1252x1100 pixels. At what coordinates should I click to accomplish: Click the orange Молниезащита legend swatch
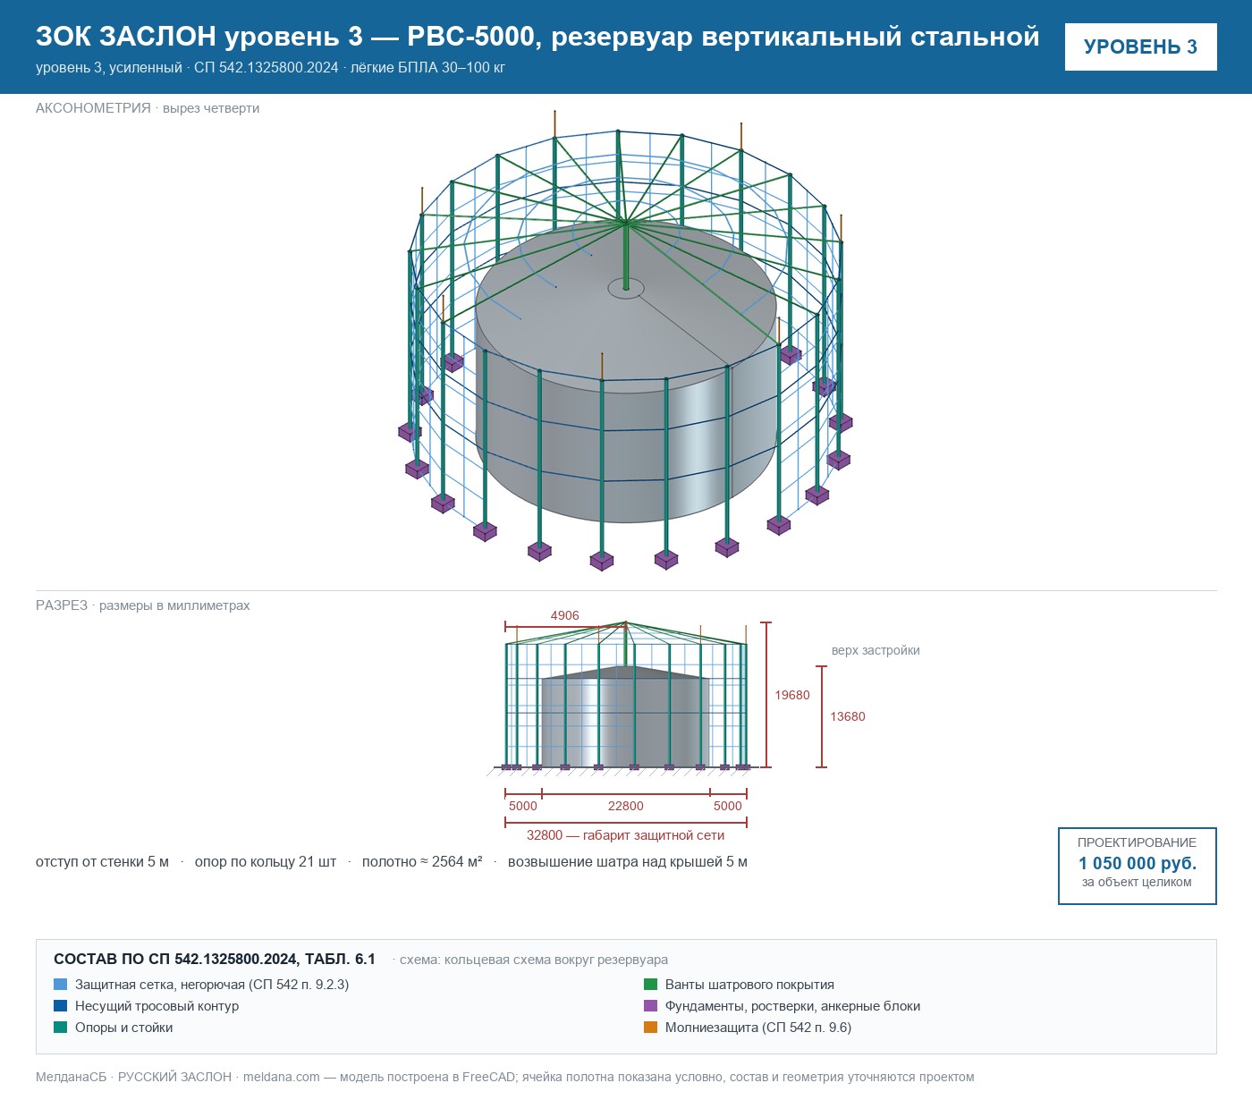tap(651, 1027)
